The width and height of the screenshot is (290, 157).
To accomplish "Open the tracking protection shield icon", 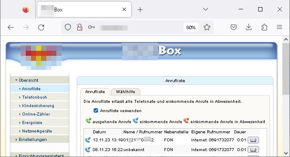I will pyautogui.click(x=68, y=28).
